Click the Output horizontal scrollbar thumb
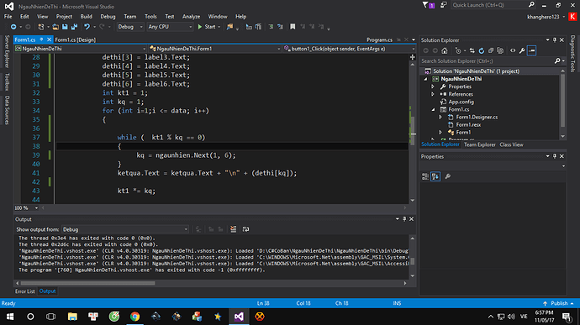This screenshot has width=580, height=325. click(x=87, y=283)
